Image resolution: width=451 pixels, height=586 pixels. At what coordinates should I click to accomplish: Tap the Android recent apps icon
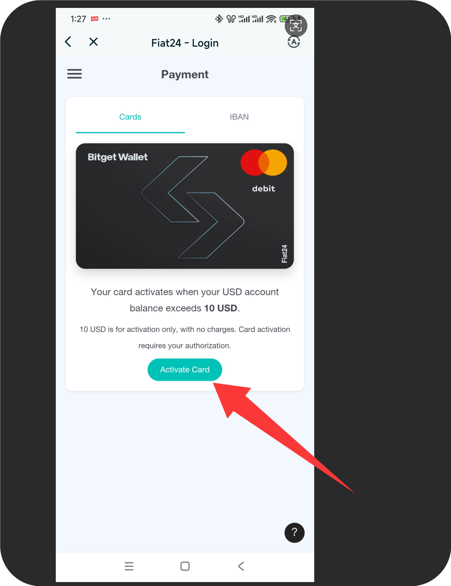pyautogui.click(x=129, y=566)
